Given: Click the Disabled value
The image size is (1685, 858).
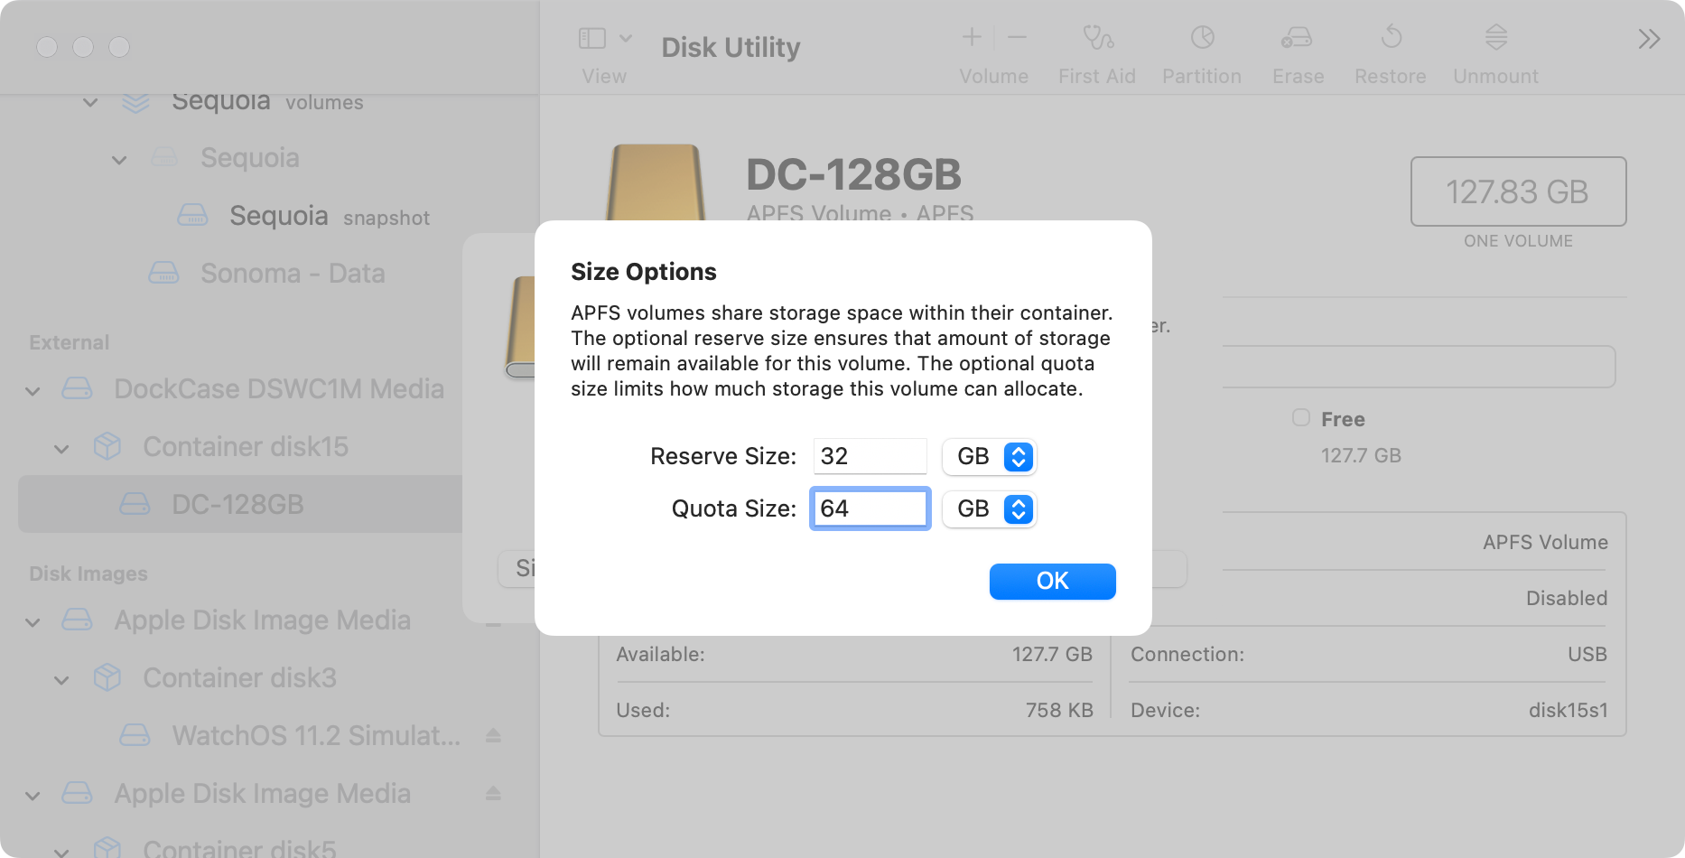Looking at the screenshot, I should [x=1567, y=598].
